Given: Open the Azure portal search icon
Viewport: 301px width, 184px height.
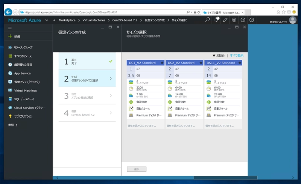Looking at the screenshot, I should [208, 20].
